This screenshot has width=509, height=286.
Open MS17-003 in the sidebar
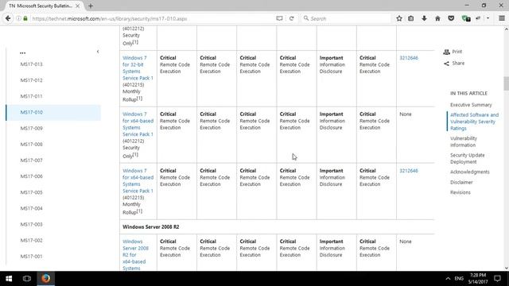point(32,224)
